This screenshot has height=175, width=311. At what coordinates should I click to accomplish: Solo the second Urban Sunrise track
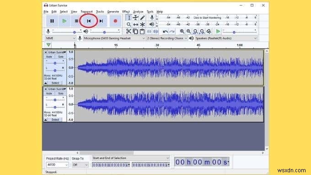tap(61, 93)
